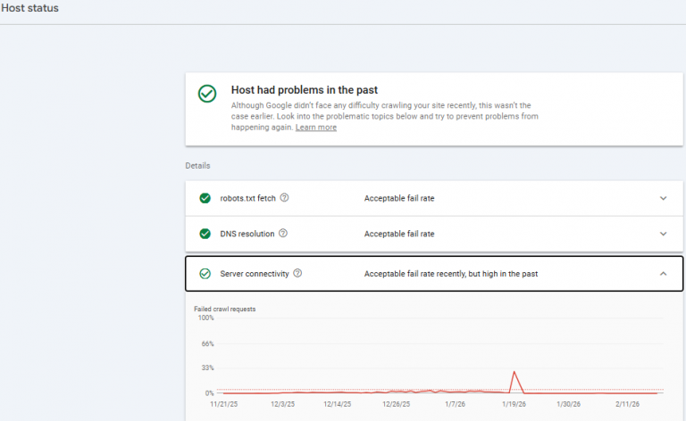
Task: Open the Learn more link
Action: click(x=316, y=128)
